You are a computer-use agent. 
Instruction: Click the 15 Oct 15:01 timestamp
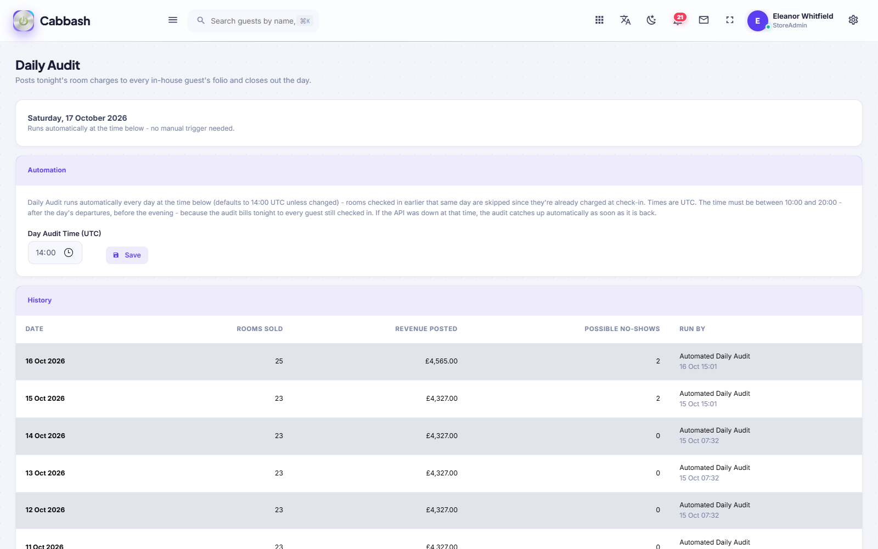(x=698, y=404)
